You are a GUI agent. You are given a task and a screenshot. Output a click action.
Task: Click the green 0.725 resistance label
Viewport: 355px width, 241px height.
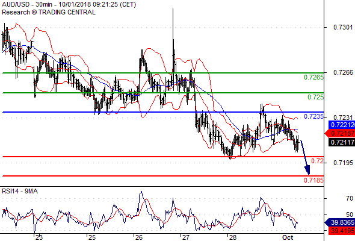[315, 97]
